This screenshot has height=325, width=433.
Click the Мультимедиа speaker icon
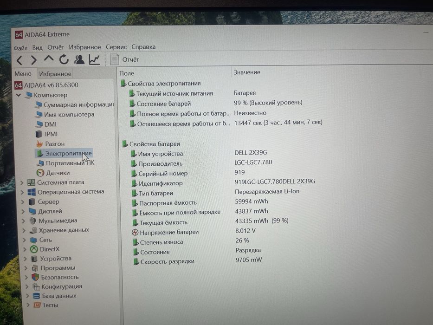click(x=33, y=221)
